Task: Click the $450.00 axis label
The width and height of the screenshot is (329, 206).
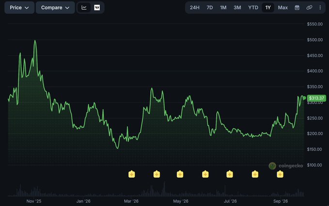Action: tap(315, 56)
